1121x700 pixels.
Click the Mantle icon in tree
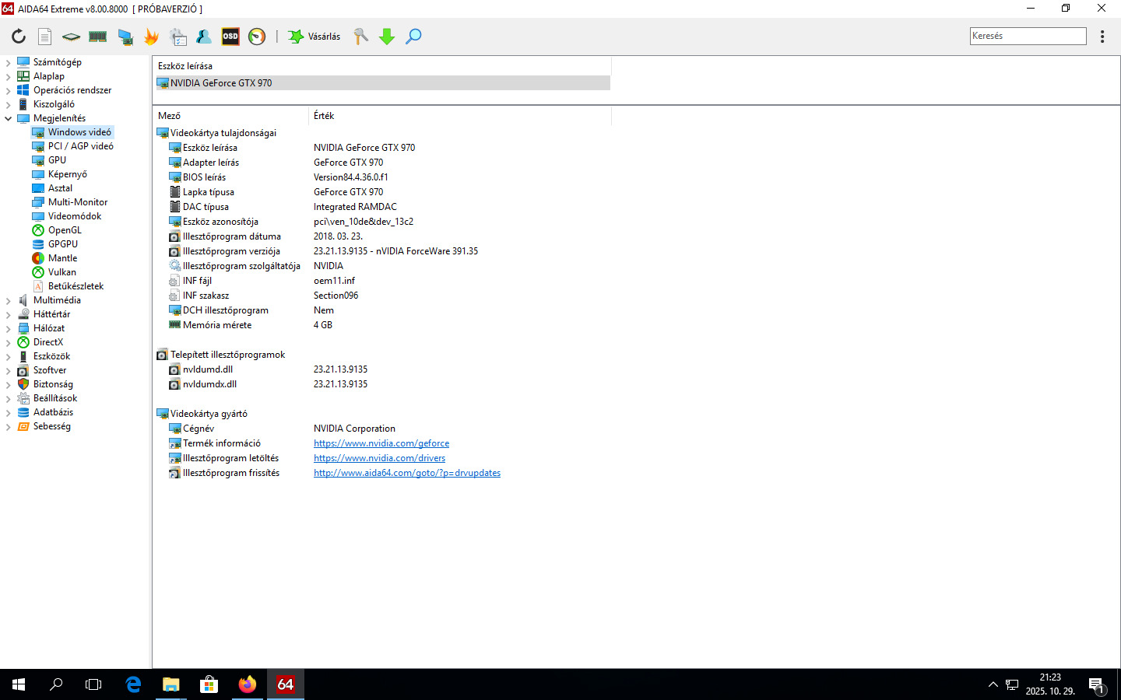[x=38, y=258]
